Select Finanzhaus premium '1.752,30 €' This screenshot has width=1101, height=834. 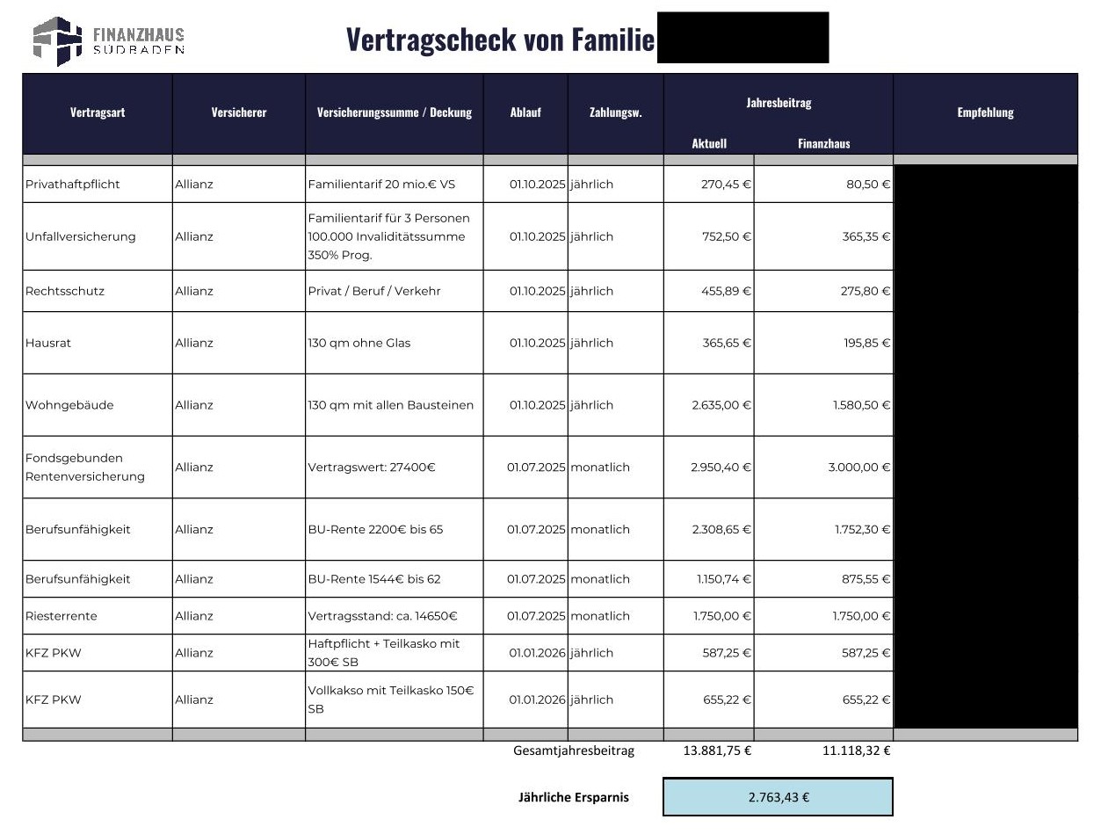(x=862, y=529)
